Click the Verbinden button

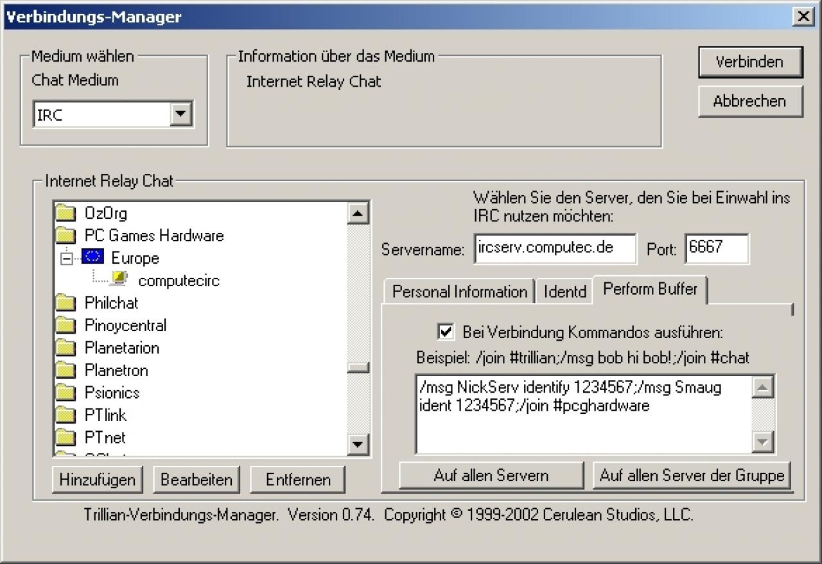[x=750, y=62]
